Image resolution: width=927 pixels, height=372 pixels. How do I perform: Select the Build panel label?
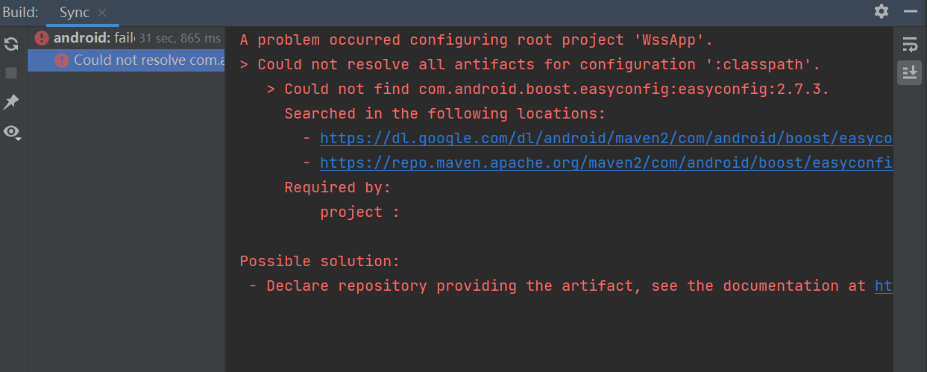pyautogui.click(x=20, y=13)
